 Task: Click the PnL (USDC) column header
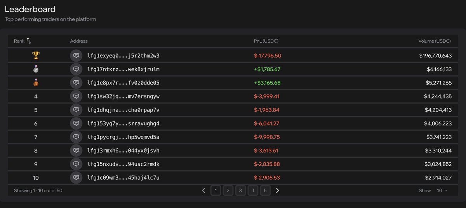point(266,41)
